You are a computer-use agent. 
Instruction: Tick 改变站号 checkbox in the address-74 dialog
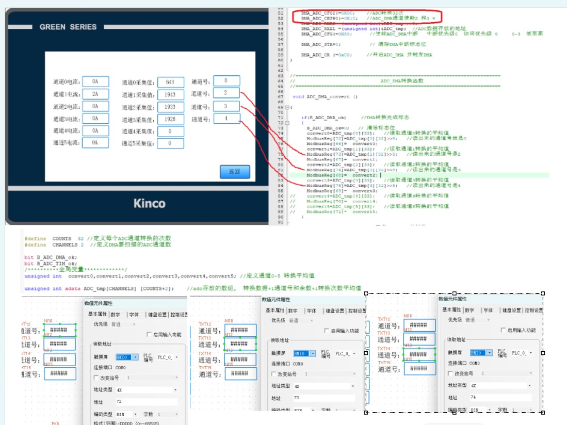point(450,373)
